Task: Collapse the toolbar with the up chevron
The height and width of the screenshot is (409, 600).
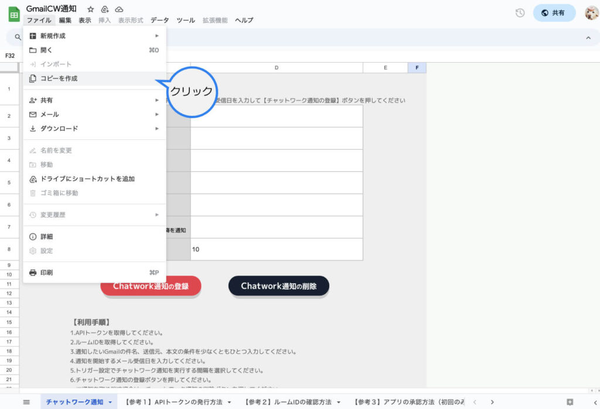Action: tap(588, 38)
